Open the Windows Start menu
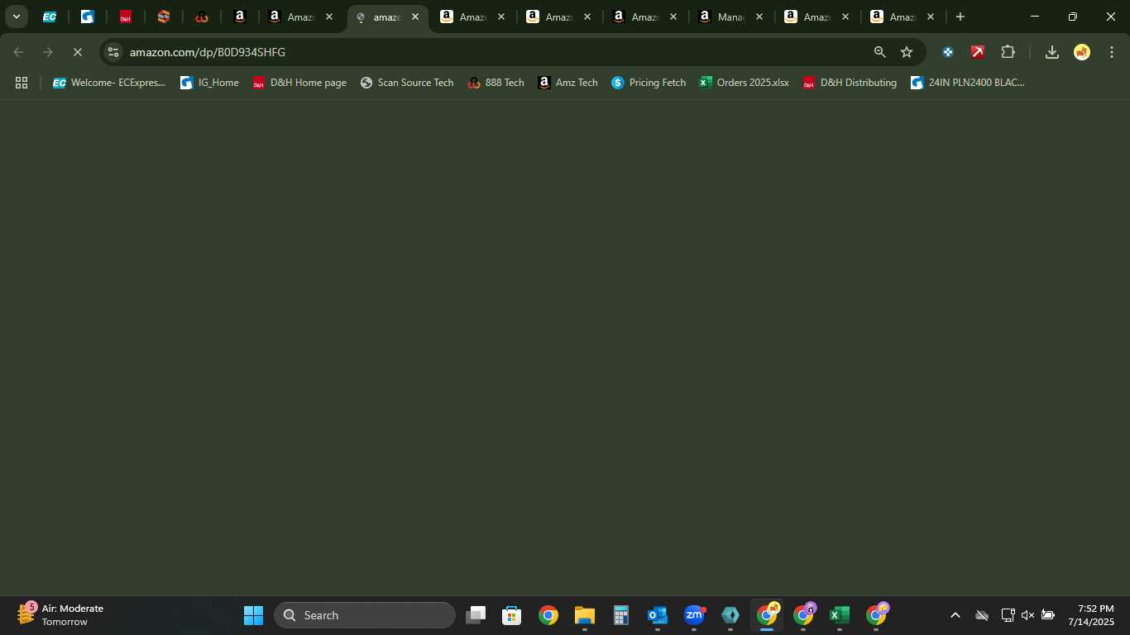1130x635 pixels. pyautogui.click(x=253, y=615)
